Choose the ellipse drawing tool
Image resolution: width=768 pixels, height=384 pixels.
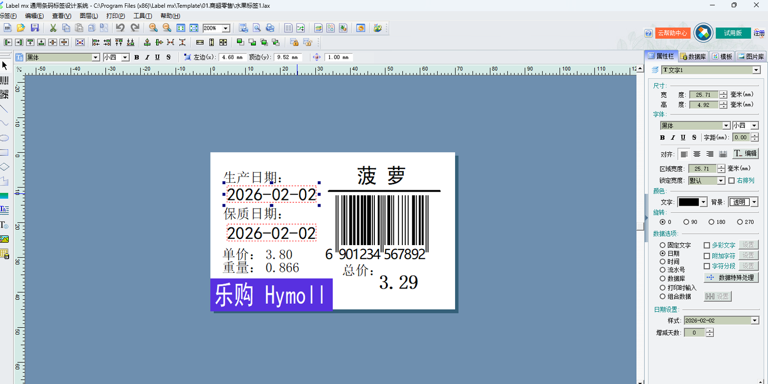point(5,138)
